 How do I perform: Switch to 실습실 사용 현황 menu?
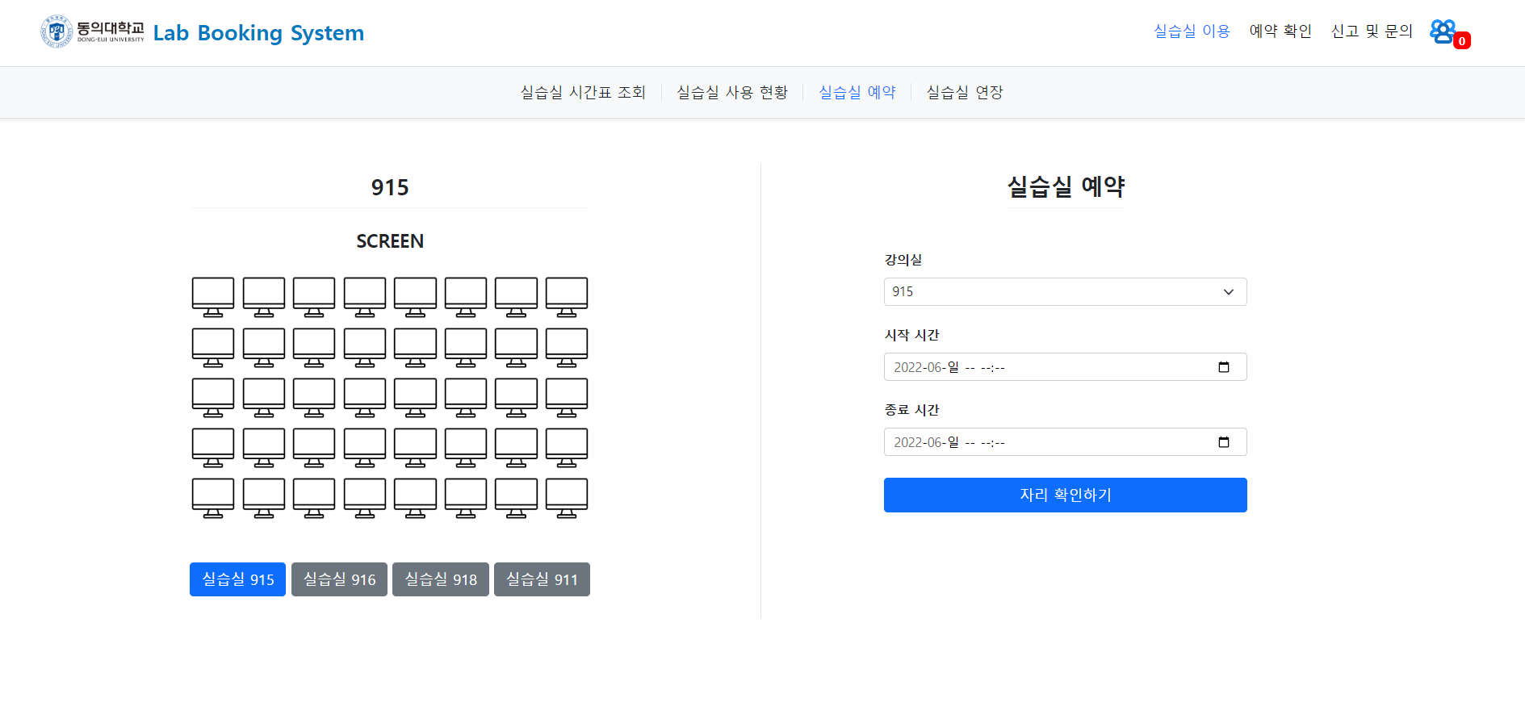tap(731, 92)
